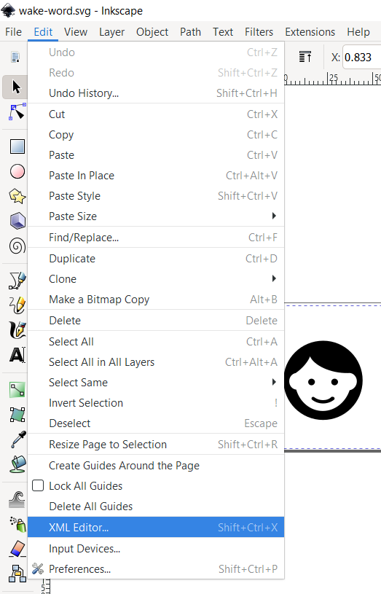Screen dimensions: 381x594
Task: Select the Bezier pen tool
Action: click(x=17, y=281)
